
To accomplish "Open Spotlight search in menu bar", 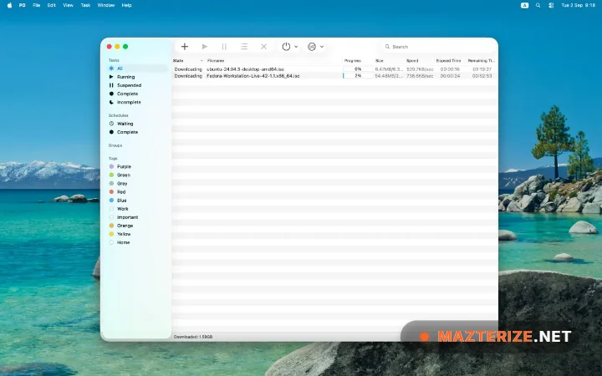I will [538, 5].
